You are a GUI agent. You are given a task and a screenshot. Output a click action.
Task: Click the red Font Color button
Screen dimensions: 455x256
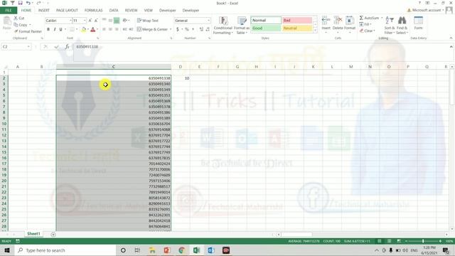pos(93,29)
